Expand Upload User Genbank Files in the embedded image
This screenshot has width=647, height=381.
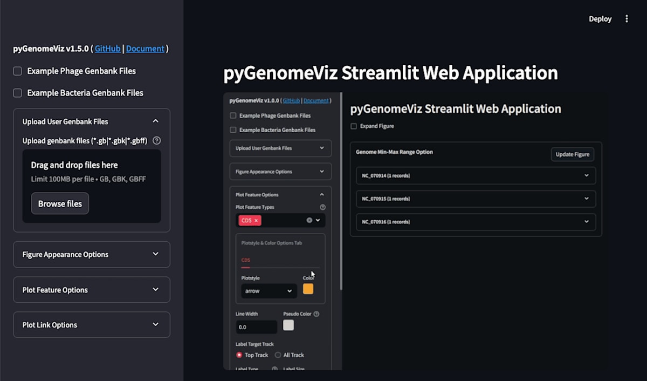coord(280,148)
